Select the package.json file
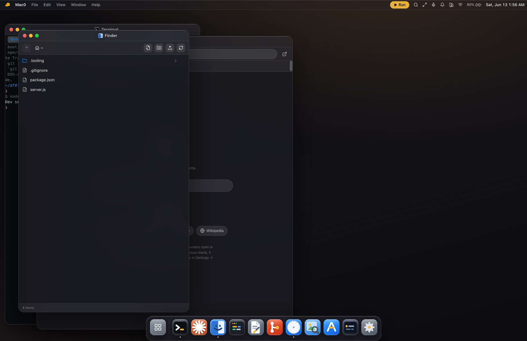 104,80
